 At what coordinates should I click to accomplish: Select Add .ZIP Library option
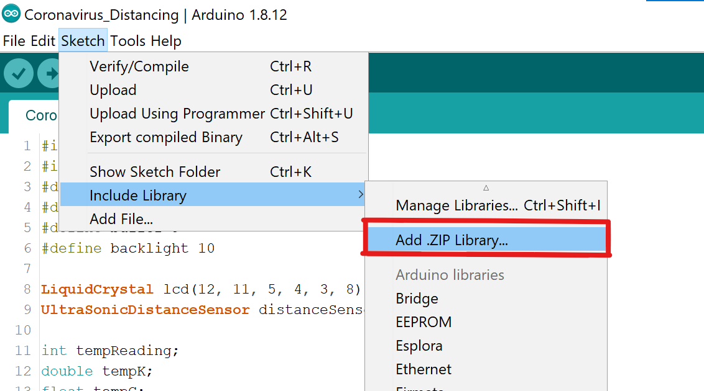coord(451,240)
